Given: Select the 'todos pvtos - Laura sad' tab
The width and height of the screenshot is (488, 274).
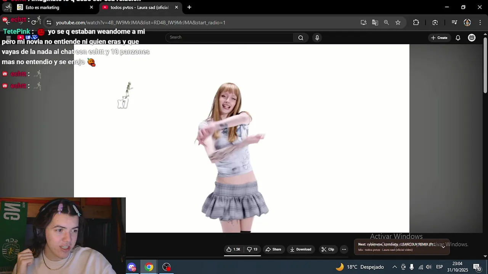Looking at the screenshot, I should click(x=140, y=7).
